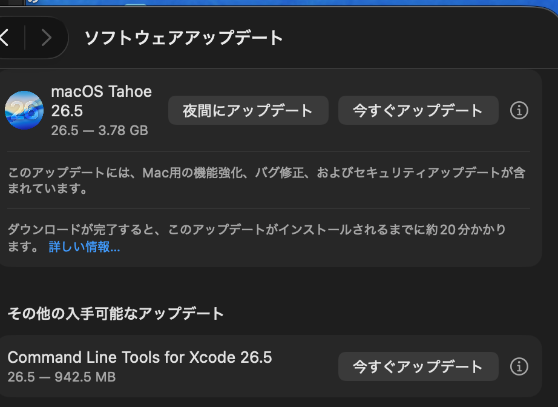The image size is (558, 407).
Task: Click the 26.5 — 942.5 MB size label
Action: pos(62,377)
